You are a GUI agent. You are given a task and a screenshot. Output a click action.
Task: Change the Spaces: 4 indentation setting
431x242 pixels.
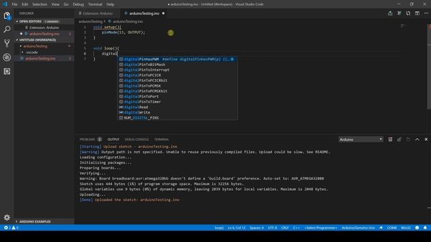point(257,228)
